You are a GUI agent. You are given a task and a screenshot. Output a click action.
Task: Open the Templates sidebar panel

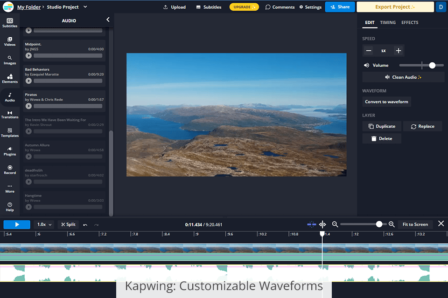click(10, 133)
